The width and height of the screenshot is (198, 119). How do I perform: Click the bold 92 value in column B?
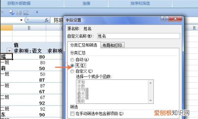[x=42, y=103]
